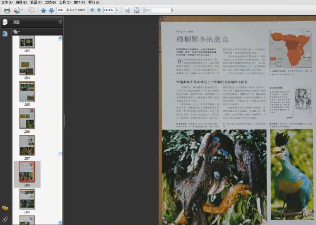Viewport: 316px width, 225px height.
Task: Select the page 205 thumbnail
Action: point(27,92)
